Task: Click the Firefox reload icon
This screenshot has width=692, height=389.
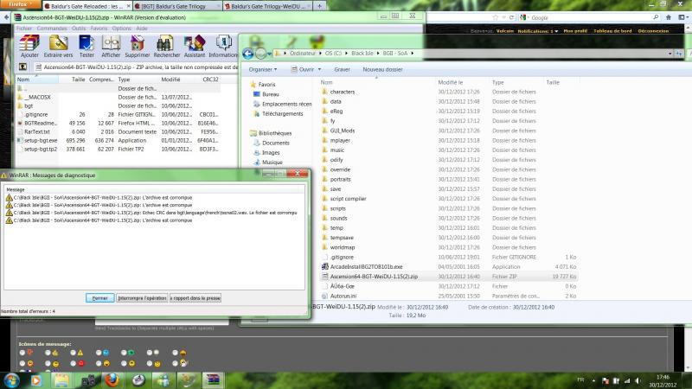Action: (511, 17)
